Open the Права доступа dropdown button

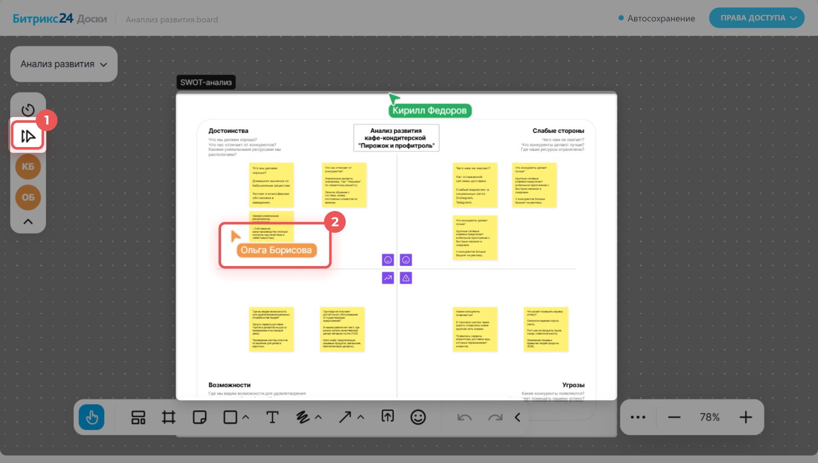tap(757, 18)
